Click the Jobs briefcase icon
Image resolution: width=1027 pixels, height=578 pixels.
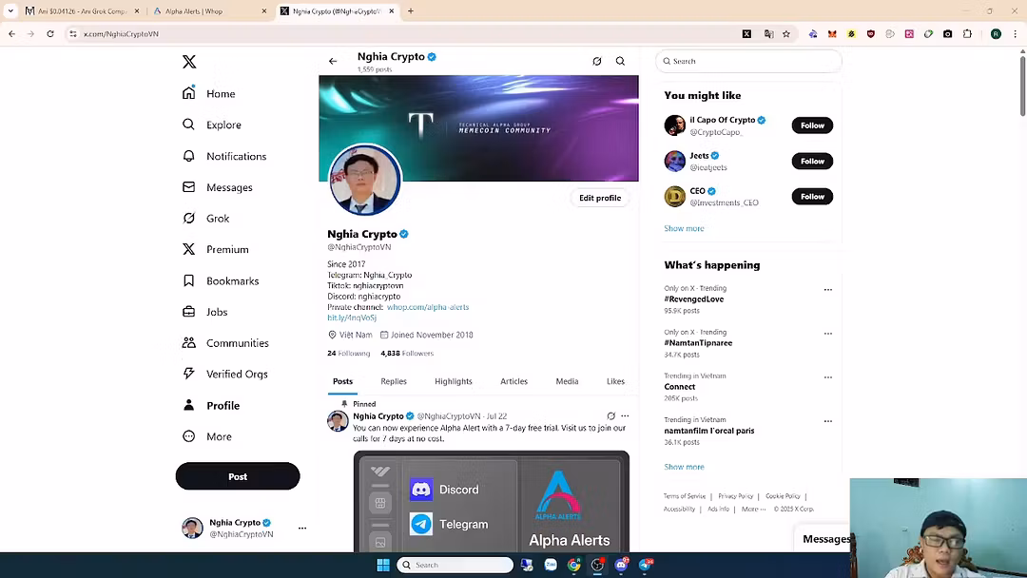(188, 312)
